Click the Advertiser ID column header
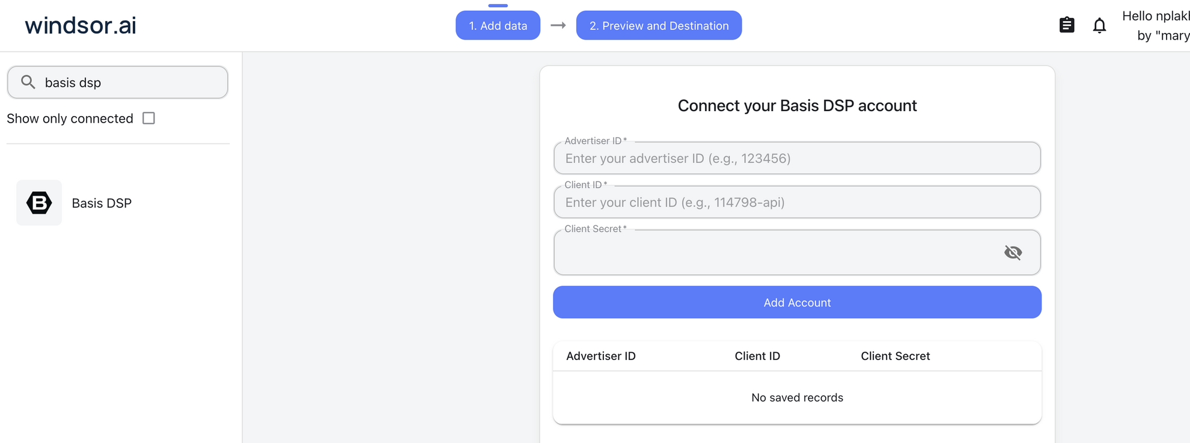 click(x=601, y=356)
